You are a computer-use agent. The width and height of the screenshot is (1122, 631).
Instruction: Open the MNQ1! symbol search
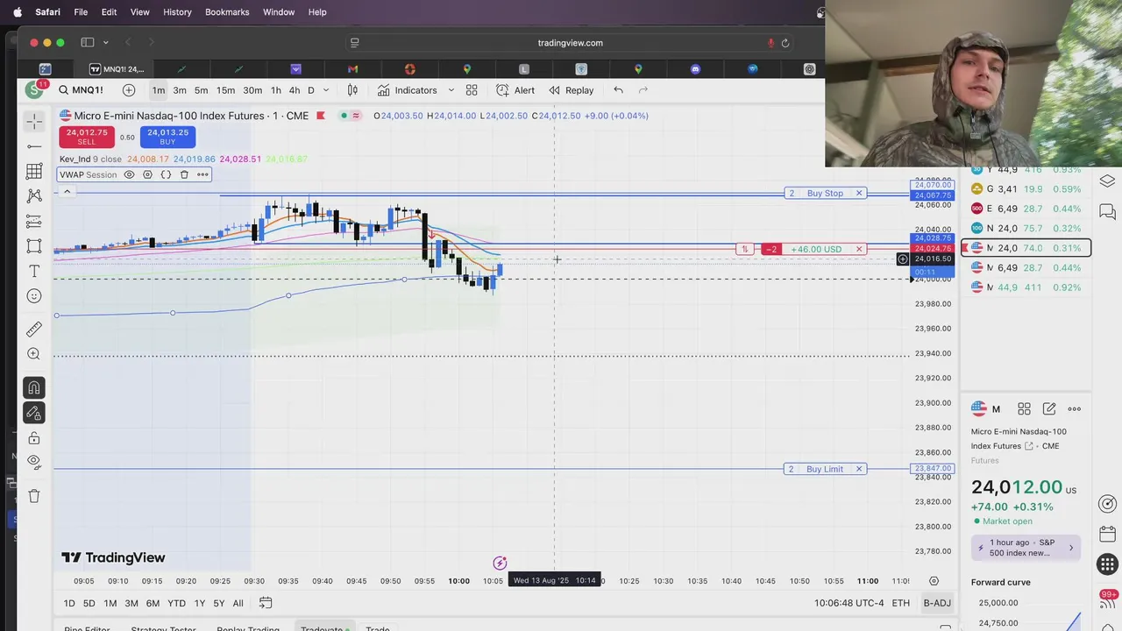coord(82,90)
